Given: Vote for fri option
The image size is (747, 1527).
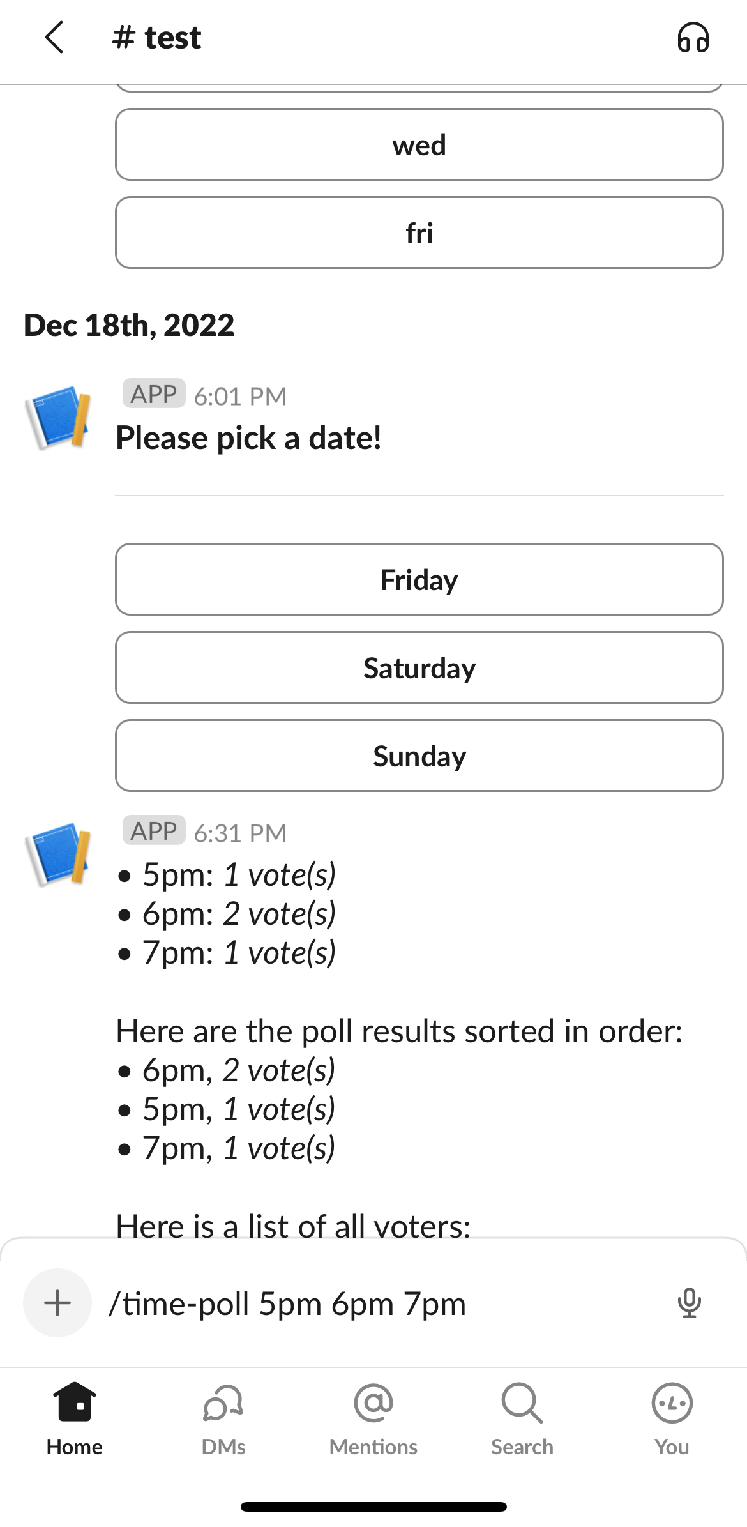Looking at the screenshot, I should (419, 233).
